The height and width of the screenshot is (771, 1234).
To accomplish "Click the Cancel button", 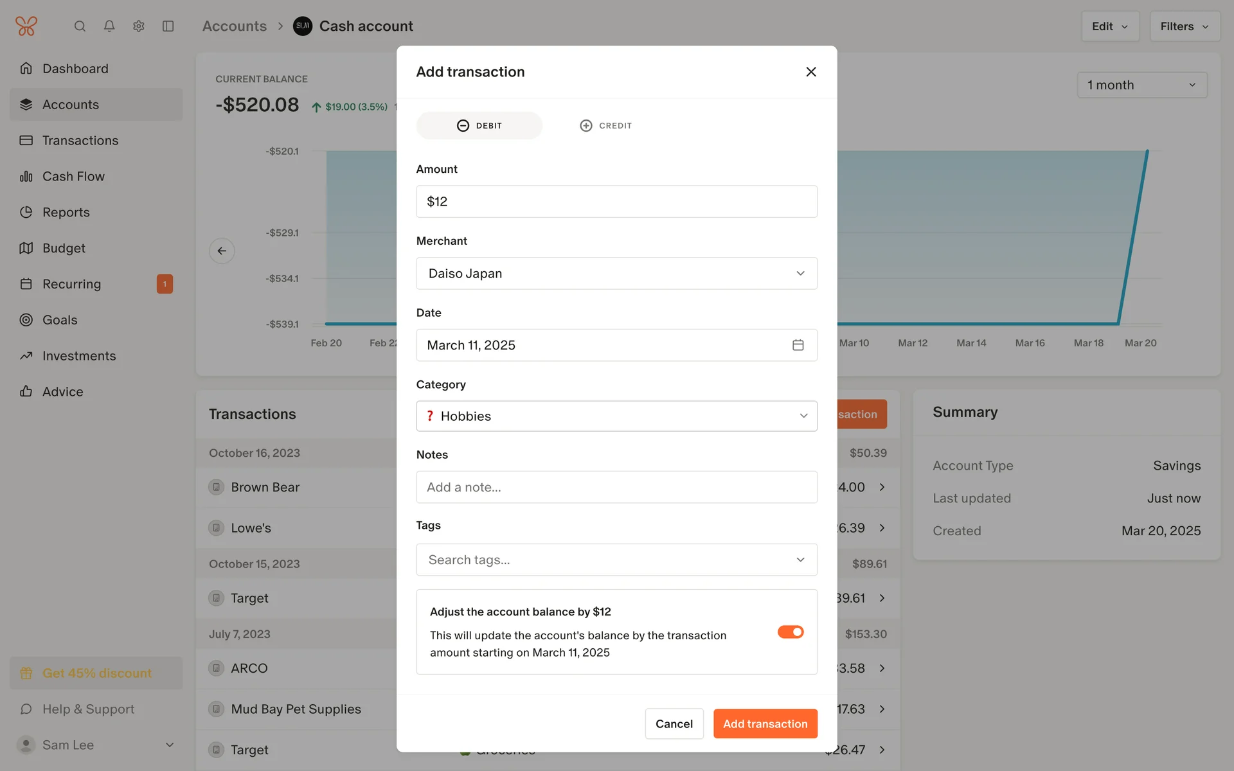I will (x=674, y=724).
